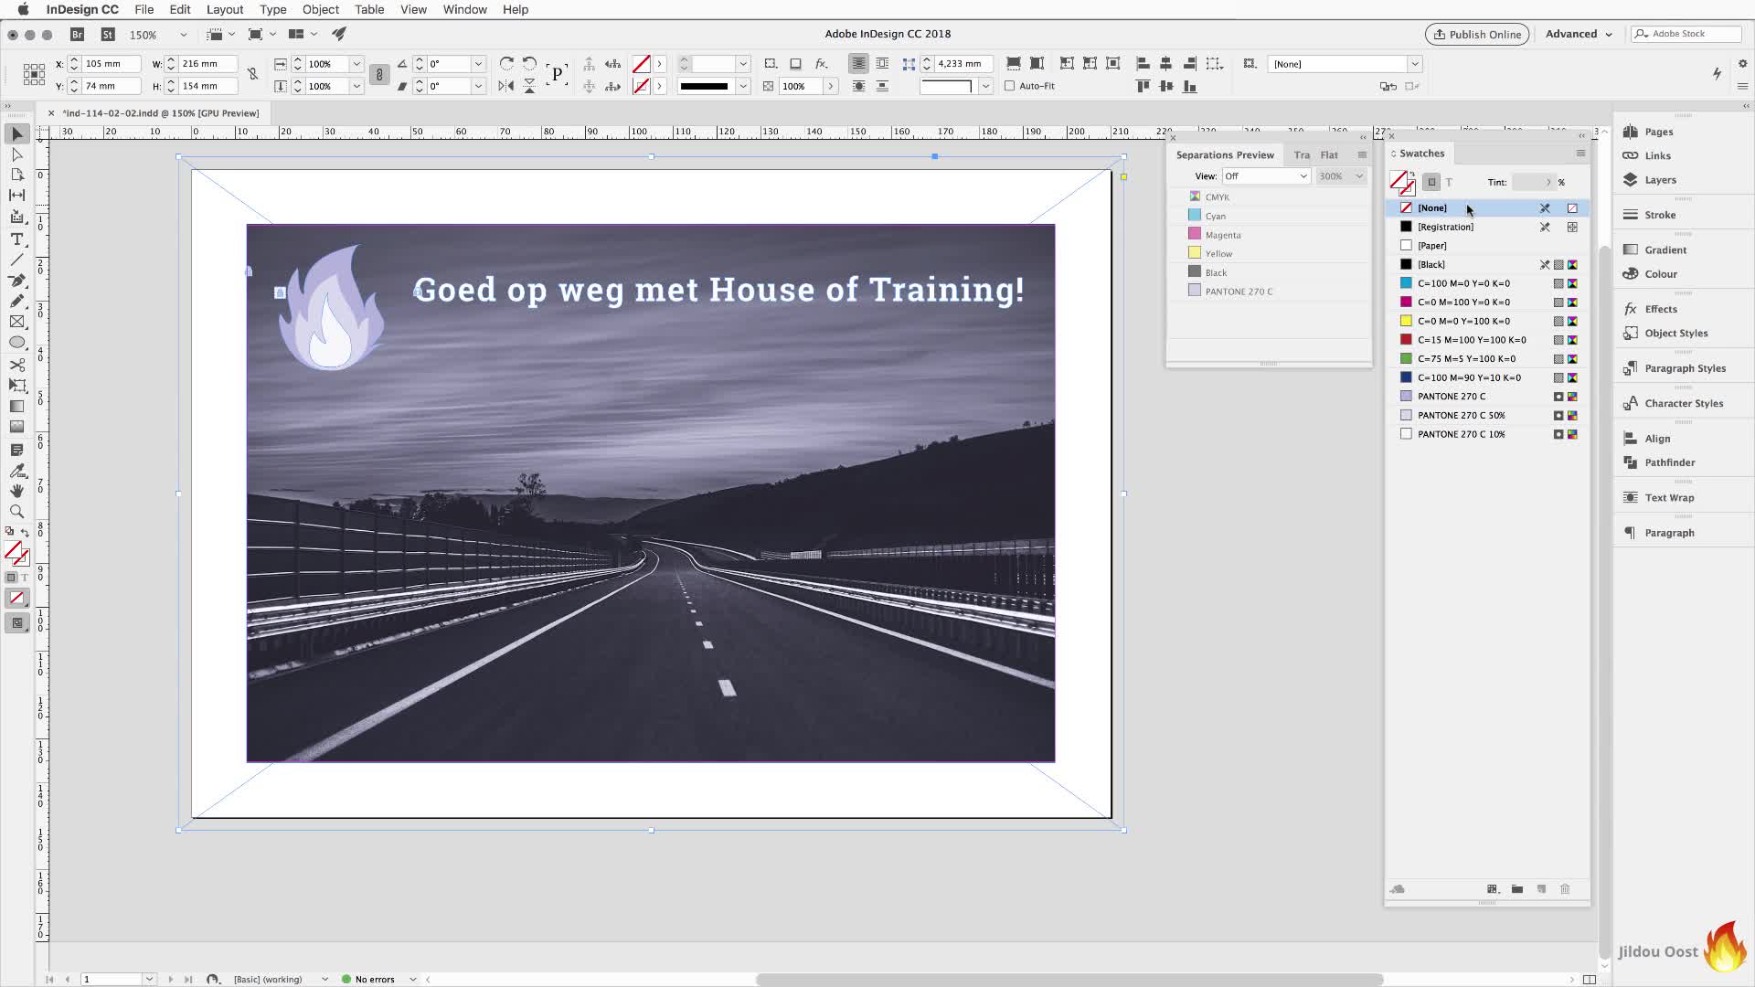Create a new colour group folder

pos(1517,889)
